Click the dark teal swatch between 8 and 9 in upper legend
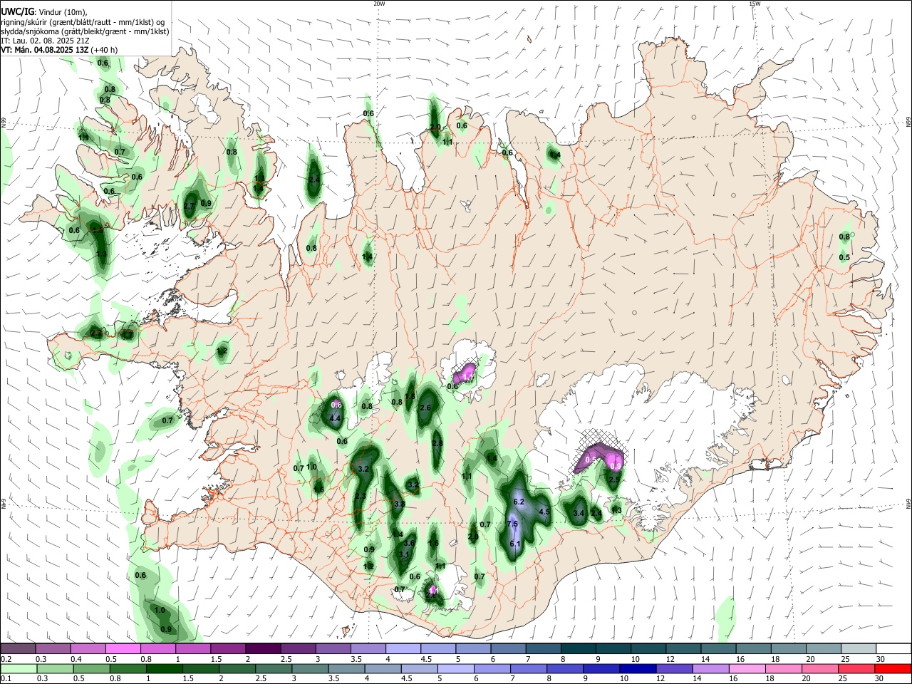 pos(577,649)
